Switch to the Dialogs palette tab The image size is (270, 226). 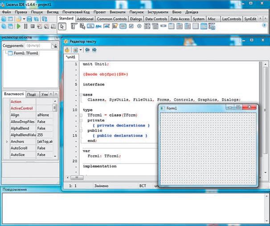pos(136,19)
